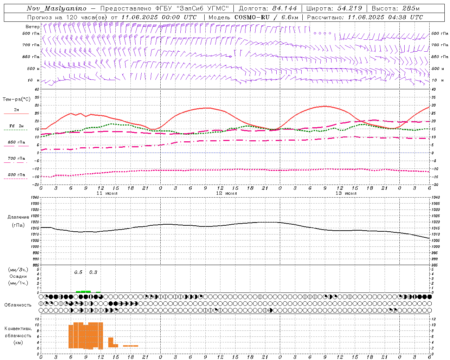This screenshot has width=450, height=360.
Task: Select the elevation text "Высота: 285м"
Action: pyautogui.click(x=396, y=8)
